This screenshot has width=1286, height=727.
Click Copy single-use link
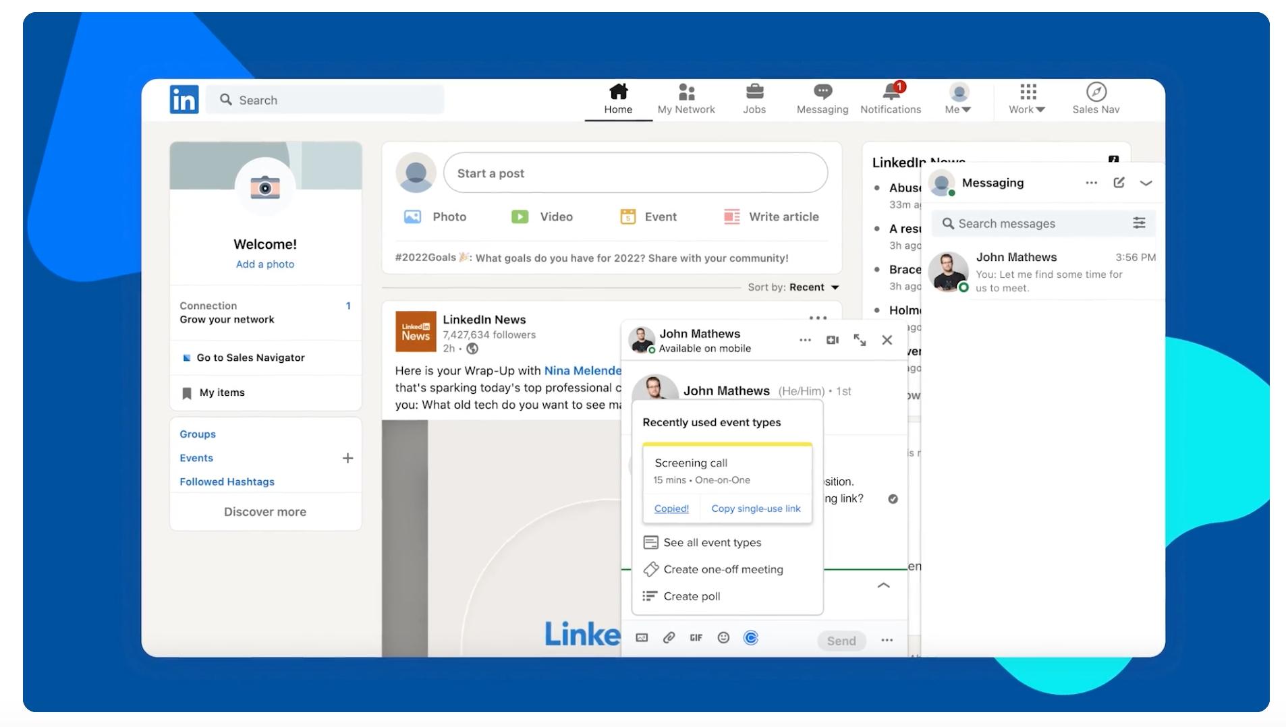tap(756, 508)
